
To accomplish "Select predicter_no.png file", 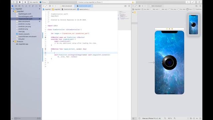I will (24, 24).
